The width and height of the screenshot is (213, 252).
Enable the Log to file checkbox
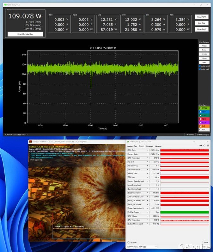point(128,243)
